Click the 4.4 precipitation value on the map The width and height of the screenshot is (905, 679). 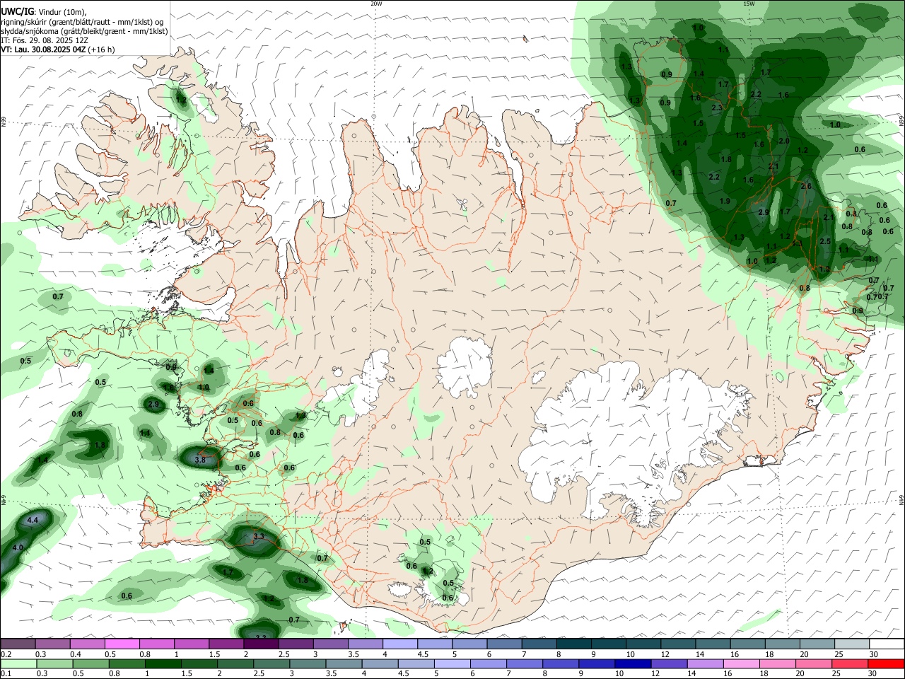(x=32, y=521)
